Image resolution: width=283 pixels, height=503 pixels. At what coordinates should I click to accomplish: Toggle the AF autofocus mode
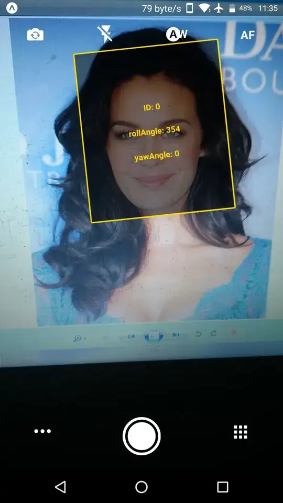point(247,35)
